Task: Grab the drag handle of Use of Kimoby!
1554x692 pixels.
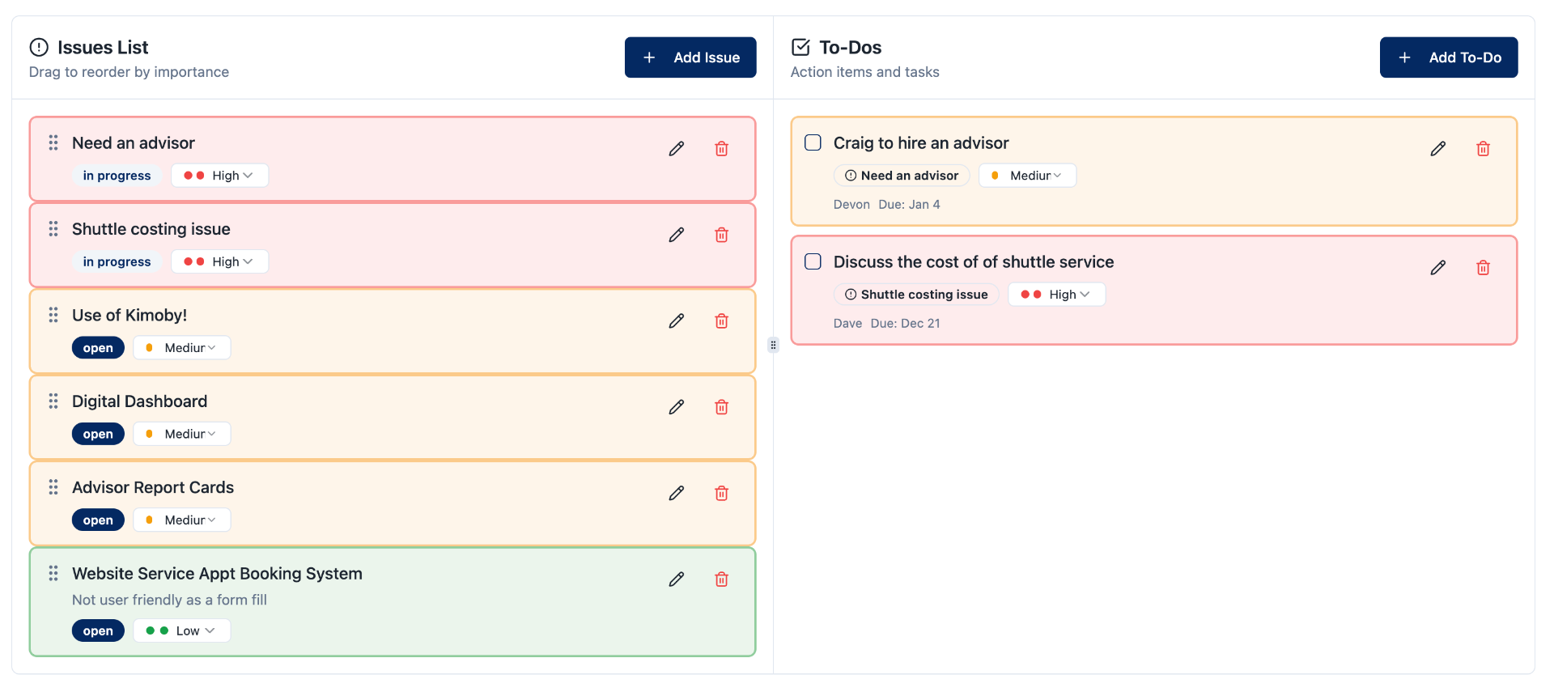Action: coord(53,315)
